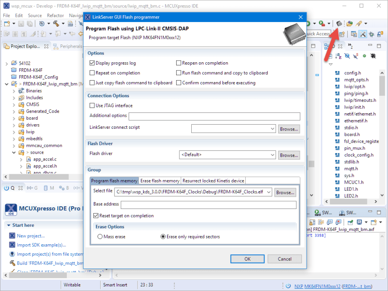
Task: Click Browse next to Select file
Action: pyautogui.click(x=285, y=192)
